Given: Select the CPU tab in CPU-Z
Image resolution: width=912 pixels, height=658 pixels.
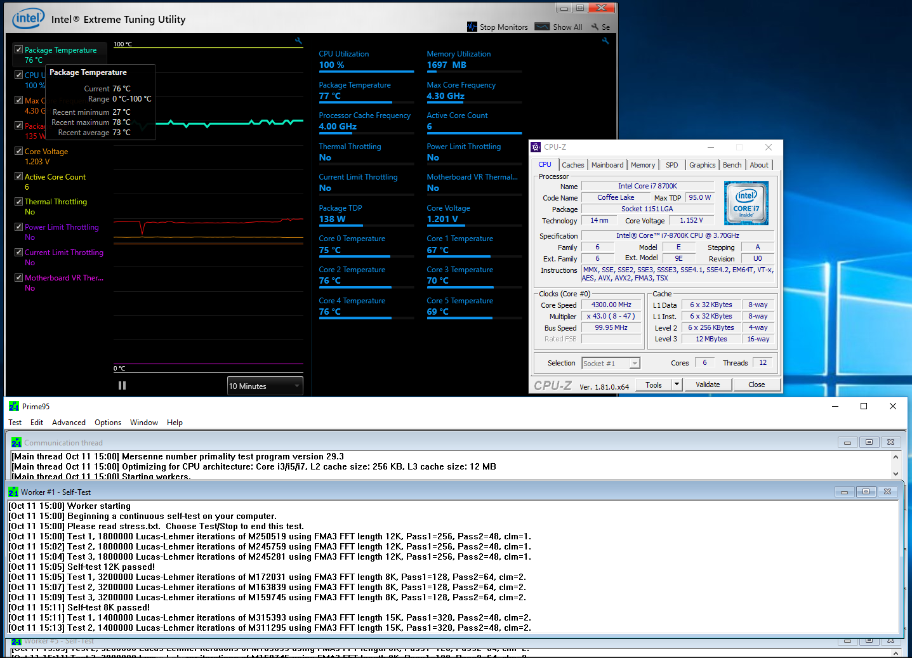Looking at the screenshot, I should click(545, 164).
